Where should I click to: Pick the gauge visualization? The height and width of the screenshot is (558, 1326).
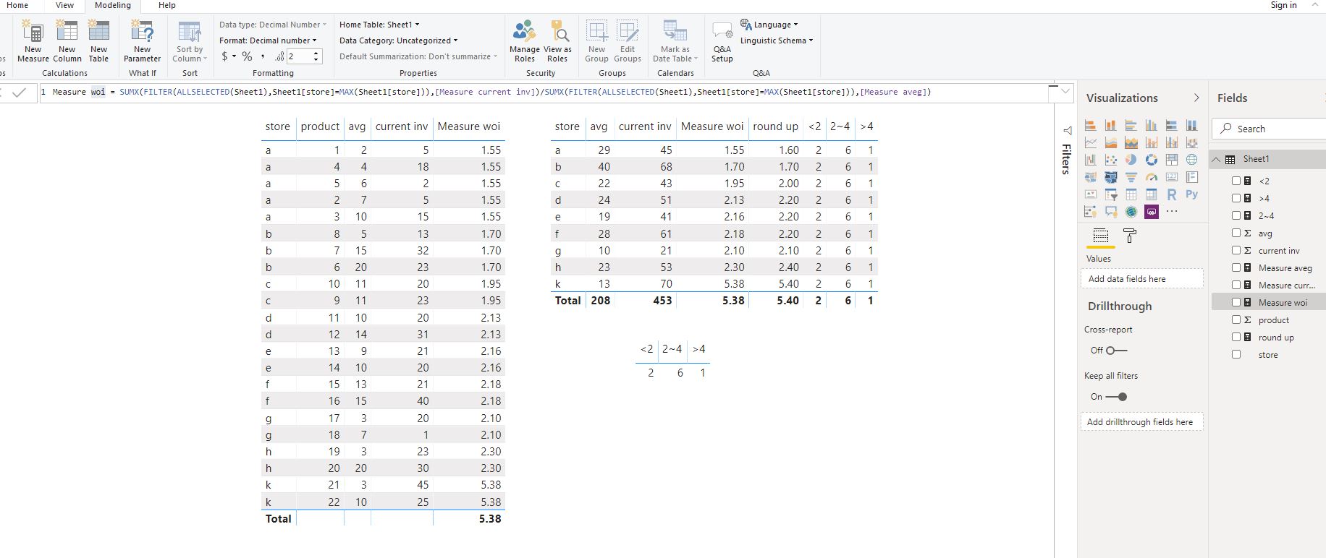click(1152, 177)
